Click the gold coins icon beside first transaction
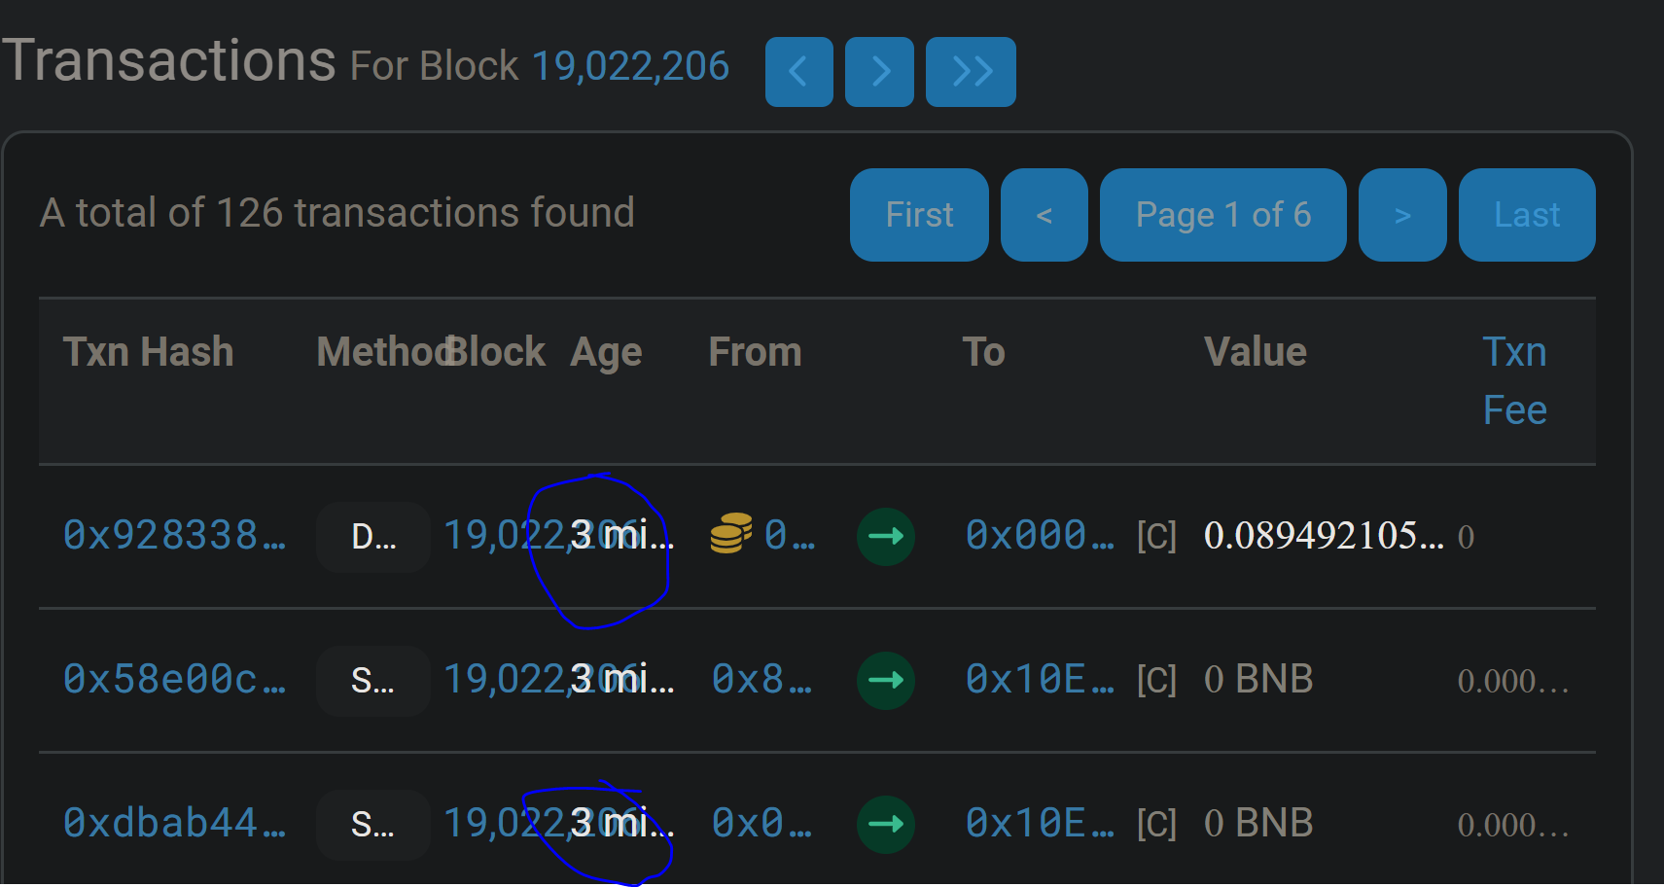Viewport: 1664px width, 887px height. tap(729, 535)
